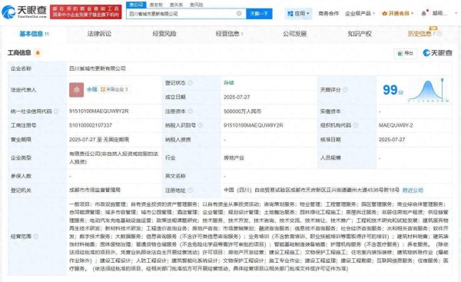Screen dimensions: 461x282
Task: Click the 导出 export button
Action: coord(406,53)
